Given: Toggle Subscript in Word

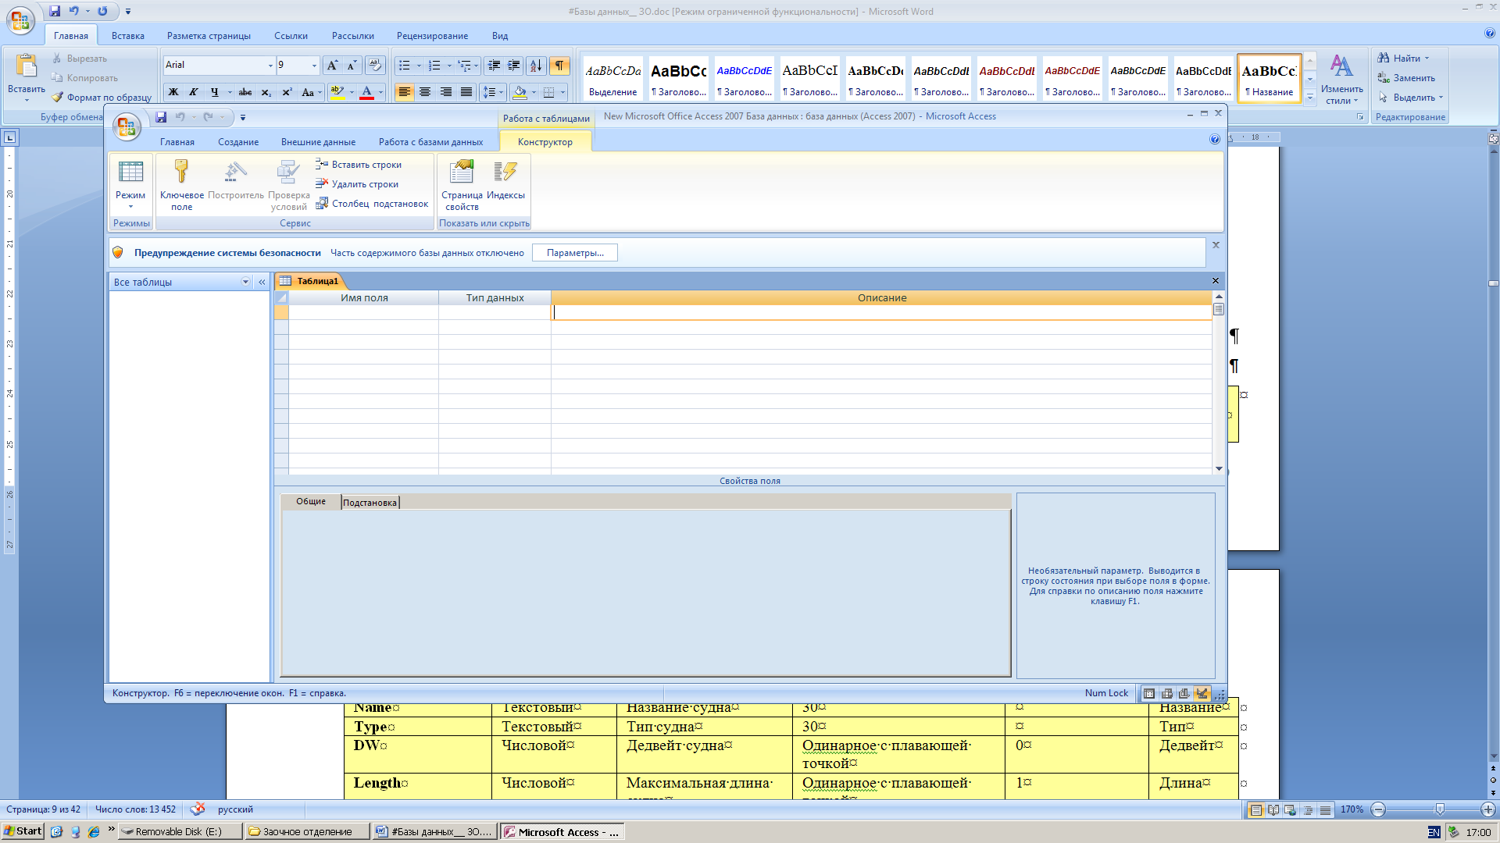Looking at the screenshot, I should [266, 92].
